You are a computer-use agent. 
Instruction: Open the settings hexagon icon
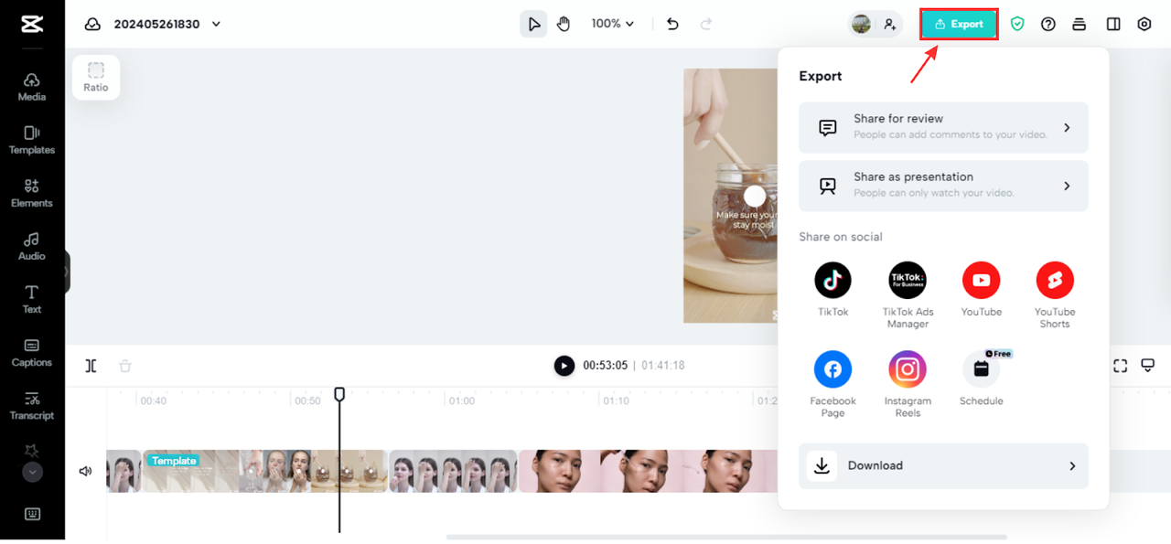pyautogui.click(x=1144, y=24)
